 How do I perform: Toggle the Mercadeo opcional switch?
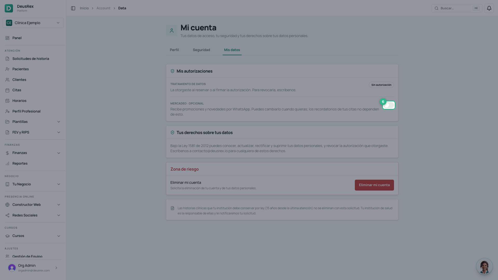pyautogui.click(x=389, y=105)
